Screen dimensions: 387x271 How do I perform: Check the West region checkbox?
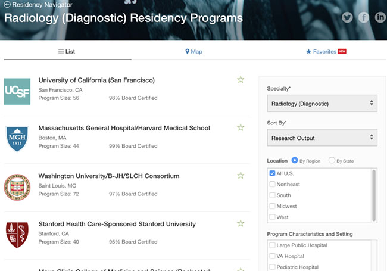pos(272,217)
